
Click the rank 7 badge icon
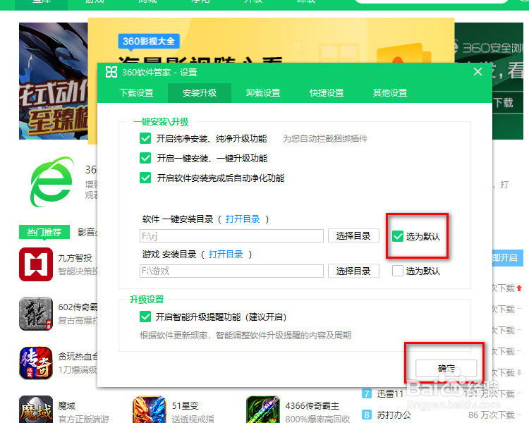(x=366, y=393)
